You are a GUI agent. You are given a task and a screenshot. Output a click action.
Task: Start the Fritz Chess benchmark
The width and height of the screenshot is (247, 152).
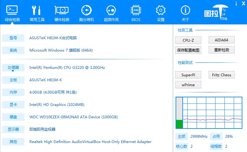(x=221, y=75)
